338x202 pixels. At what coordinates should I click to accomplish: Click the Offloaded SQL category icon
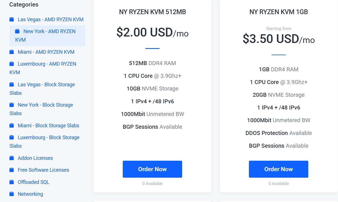click(x=12, y=182)
